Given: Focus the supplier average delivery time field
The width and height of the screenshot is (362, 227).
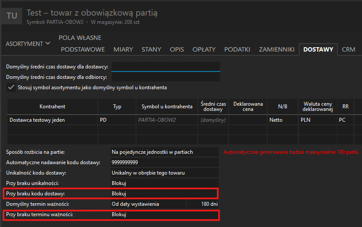Looking at the screenshot, I should (166, 67).
